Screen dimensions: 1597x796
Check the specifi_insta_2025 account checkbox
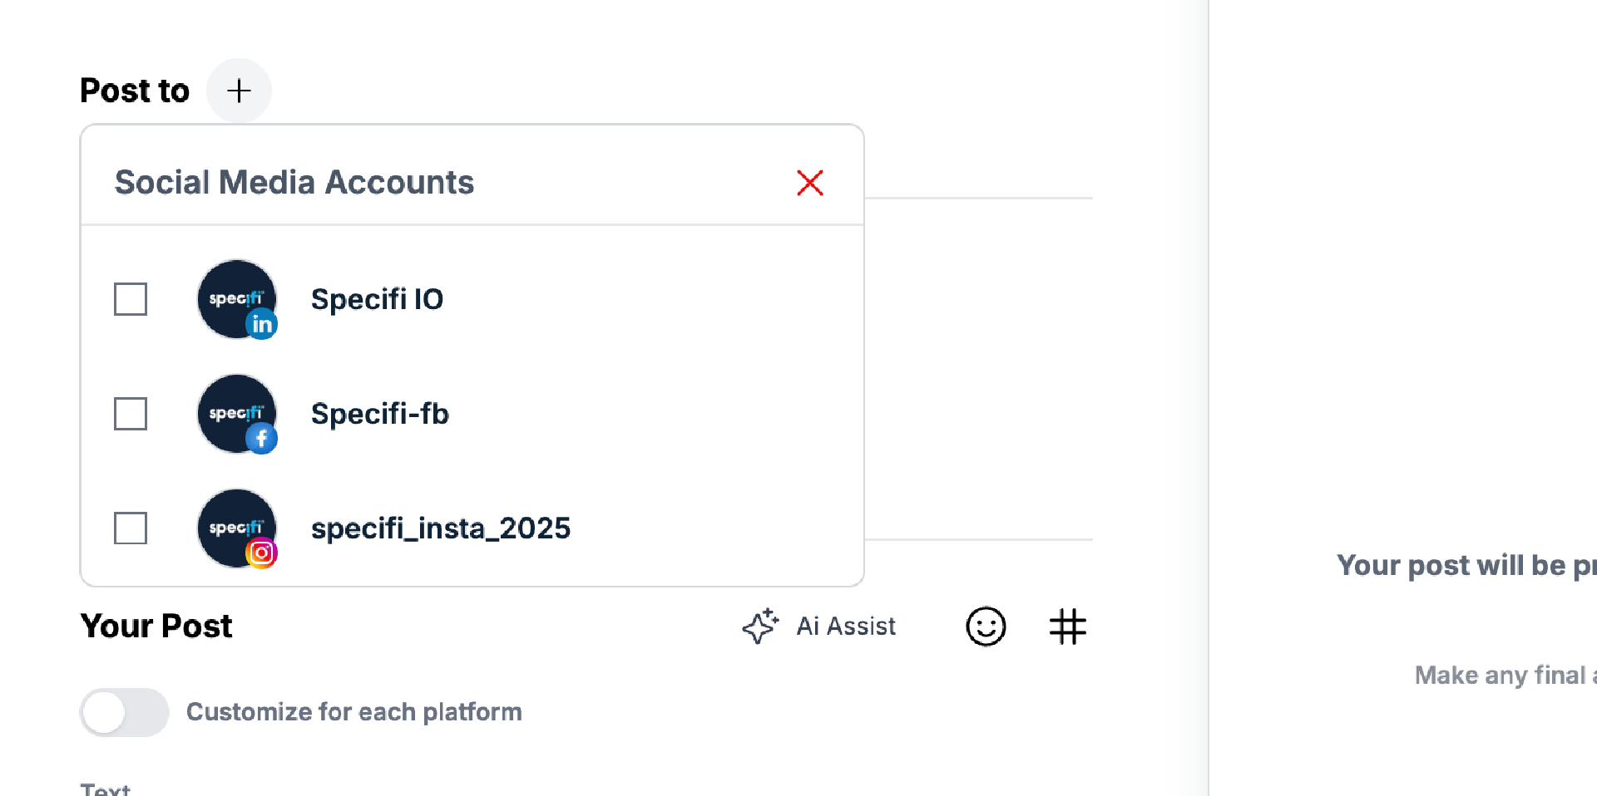click(x=130, y=528)
